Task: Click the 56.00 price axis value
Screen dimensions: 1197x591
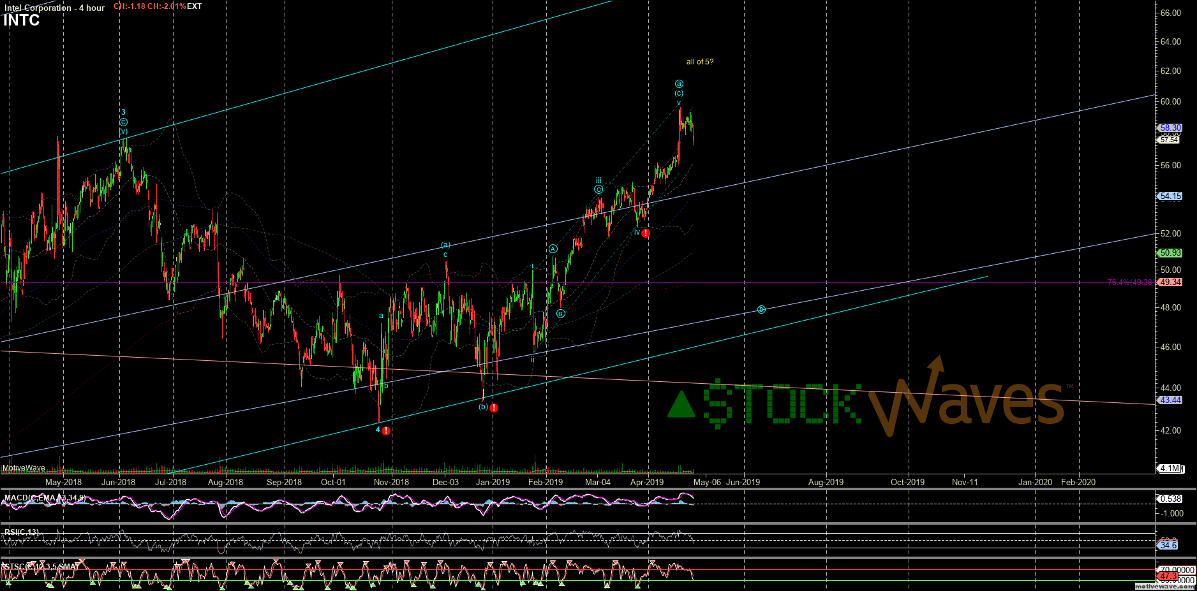Action: point(1171,165)
